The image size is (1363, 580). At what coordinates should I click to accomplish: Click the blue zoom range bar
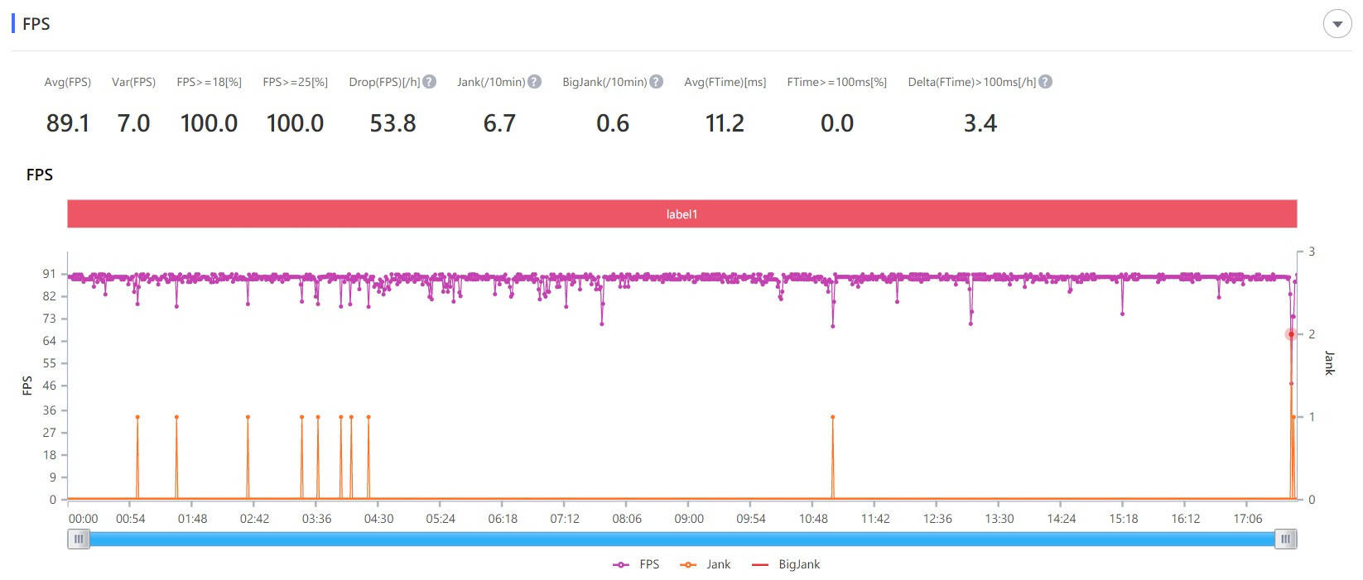click(x=681, y=539)
